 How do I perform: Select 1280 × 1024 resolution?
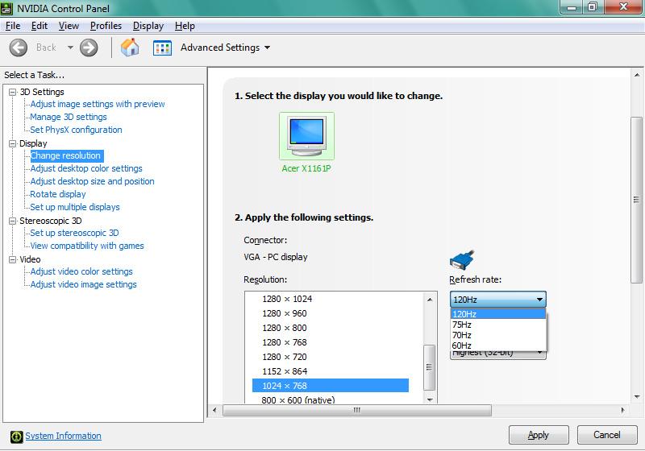pos(287,299)
